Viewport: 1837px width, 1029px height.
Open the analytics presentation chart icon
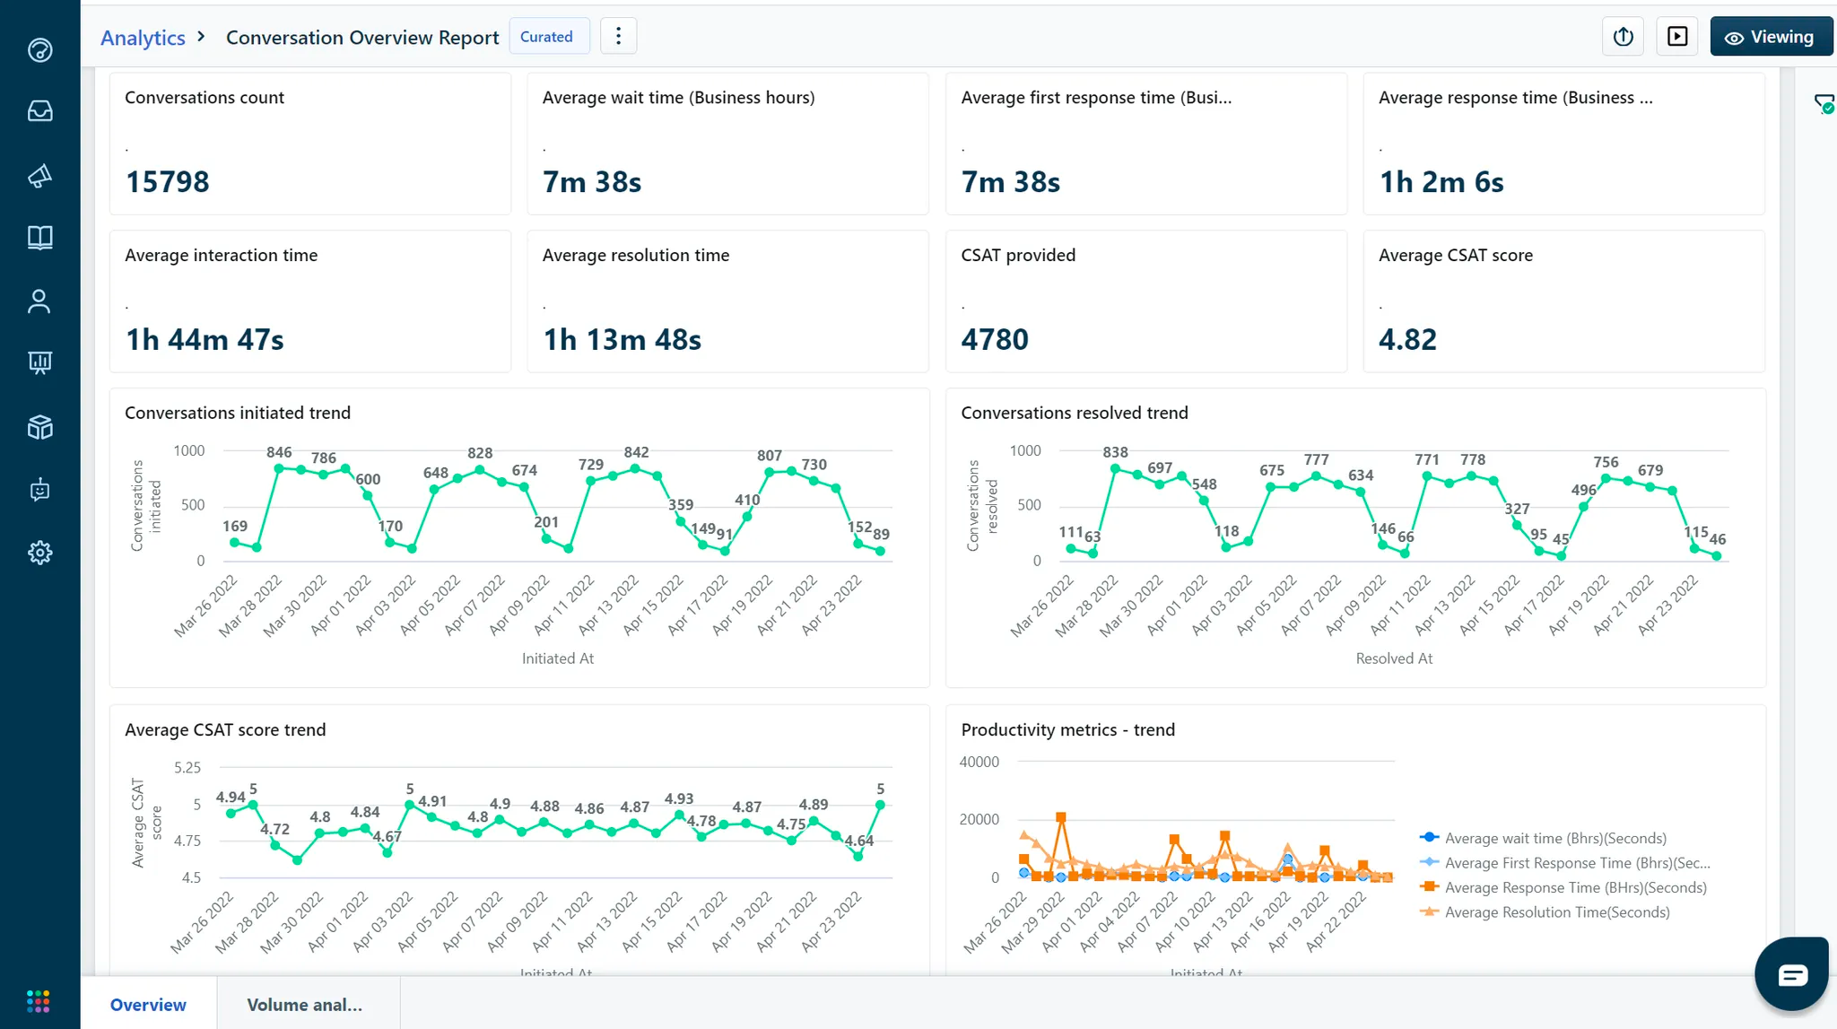39,362
